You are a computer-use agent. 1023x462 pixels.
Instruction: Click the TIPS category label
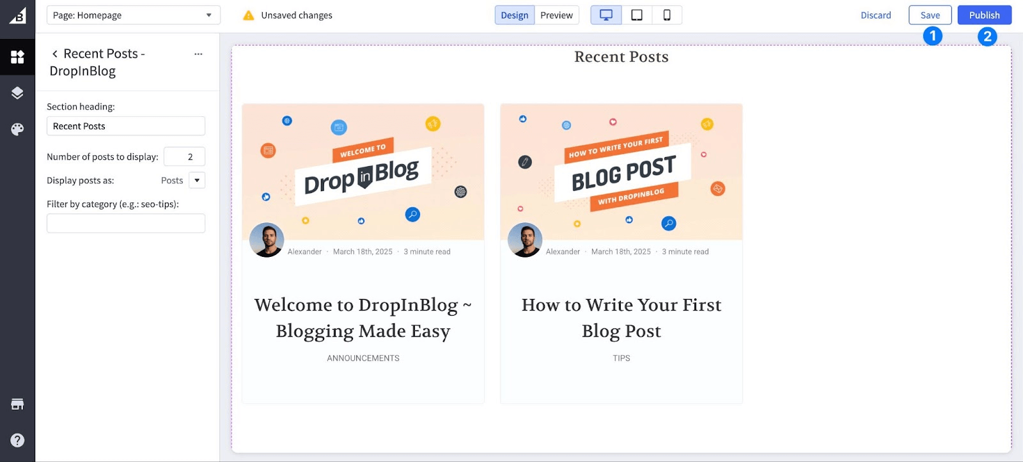point(621,358)
